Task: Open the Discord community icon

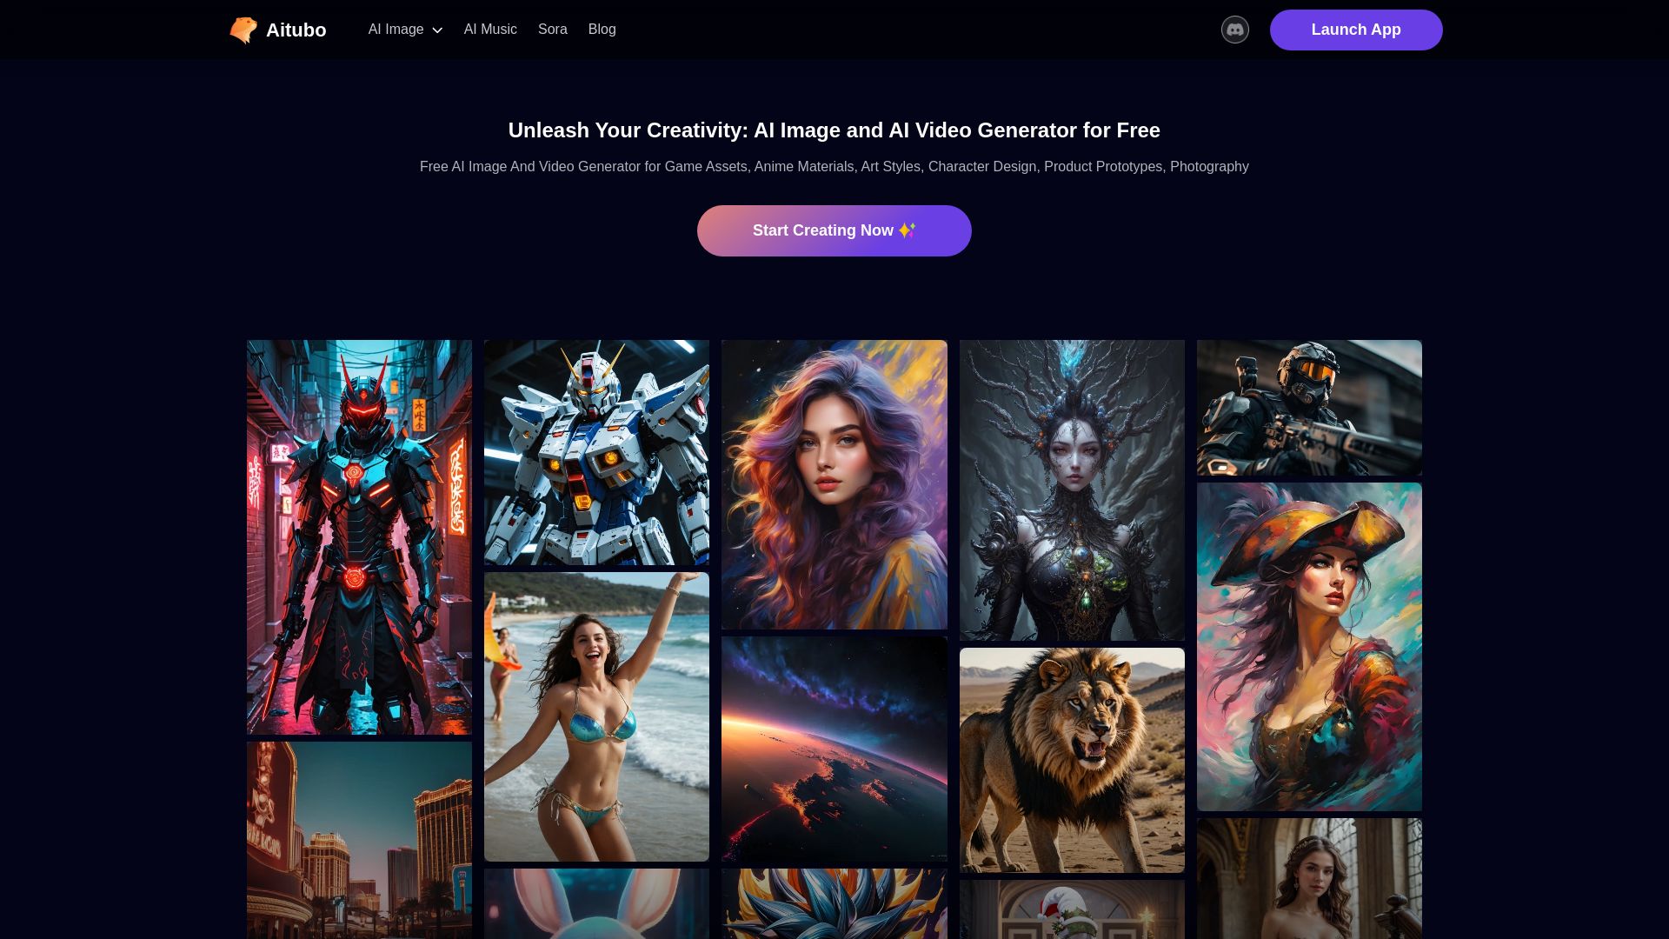Action: coord(1234,29)
